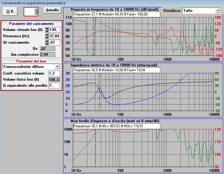Click the MIL/MOL readout Frequenza= 30,1

[x=116, y=126]
